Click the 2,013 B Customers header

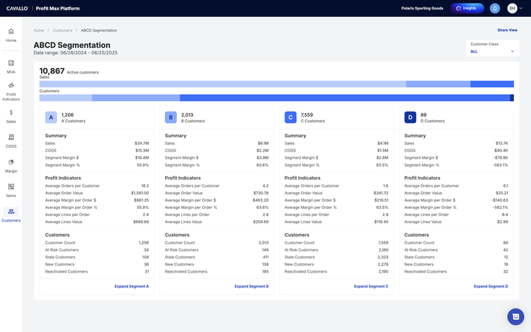coord(193,118)
